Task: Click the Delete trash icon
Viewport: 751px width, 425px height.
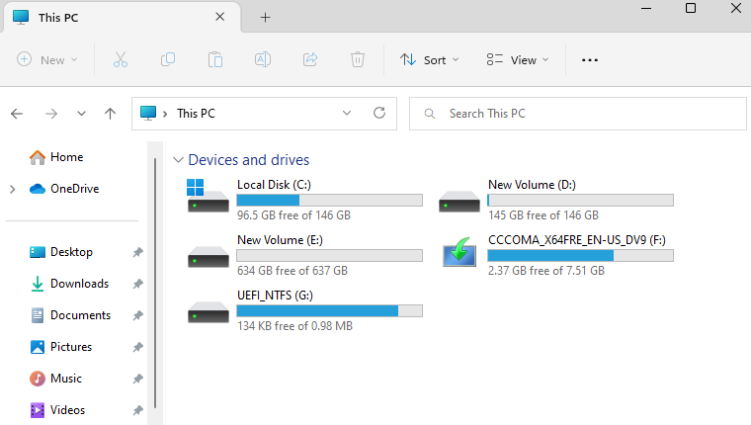Action: point(358,60)
